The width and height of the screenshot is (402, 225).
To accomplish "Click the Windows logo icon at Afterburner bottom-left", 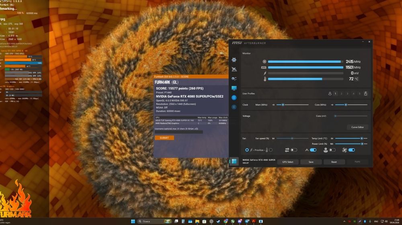I will (234, 161).
